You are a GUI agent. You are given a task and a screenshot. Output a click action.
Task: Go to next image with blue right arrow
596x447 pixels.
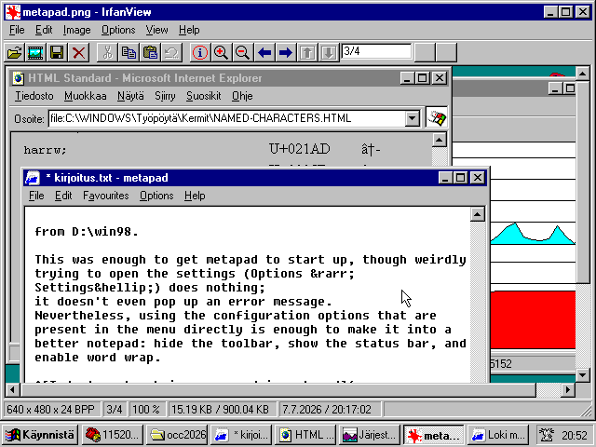point(286,52)
